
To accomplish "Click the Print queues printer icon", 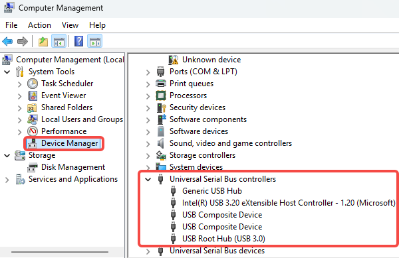I will tap(161, 84).
